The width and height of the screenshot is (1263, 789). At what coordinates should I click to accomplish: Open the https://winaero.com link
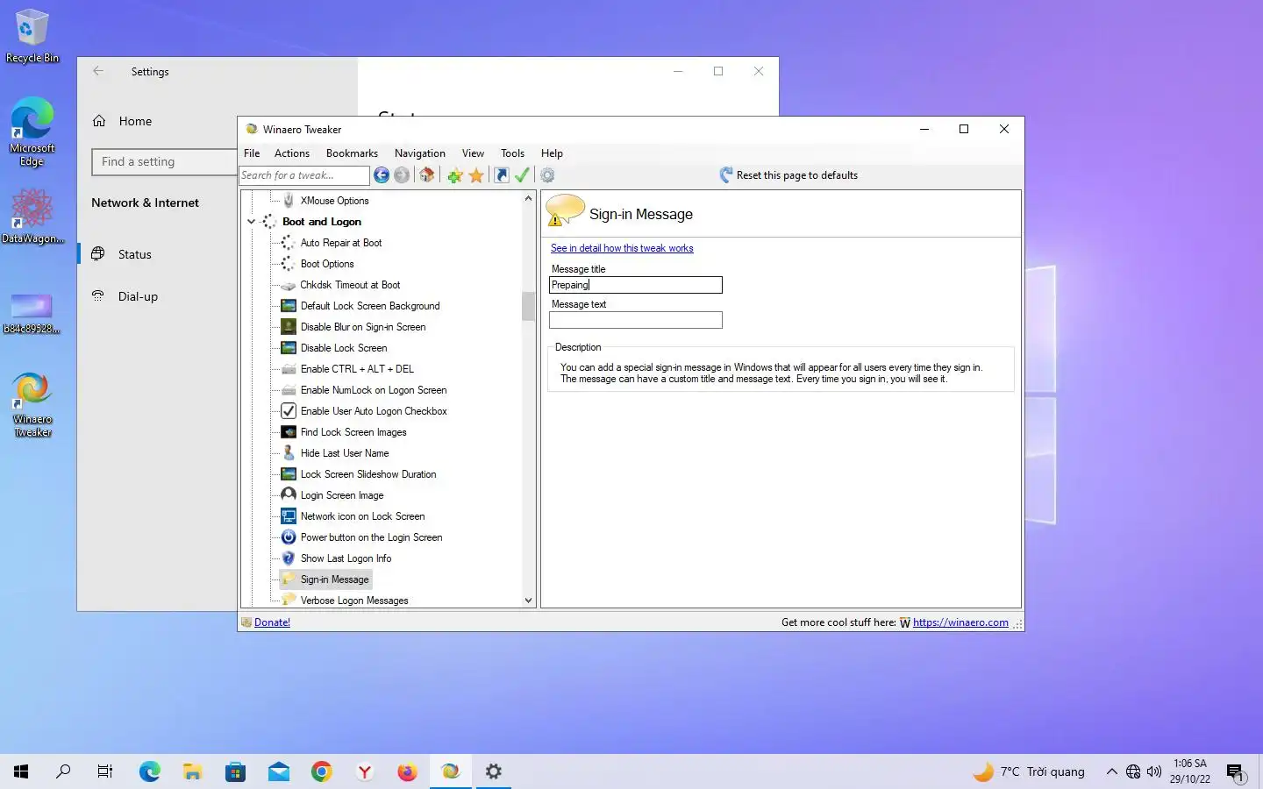coord(960,622)
